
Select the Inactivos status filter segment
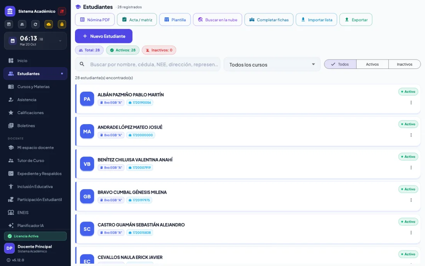click(x=405, y=64)
